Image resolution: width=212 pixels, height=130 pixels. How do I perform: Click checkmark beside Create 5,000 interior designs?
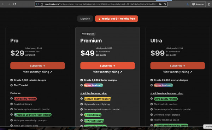(82, 80)
